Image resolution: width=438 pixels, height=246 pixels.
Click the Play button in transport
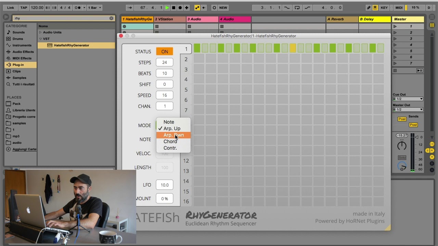coord(167,8)
